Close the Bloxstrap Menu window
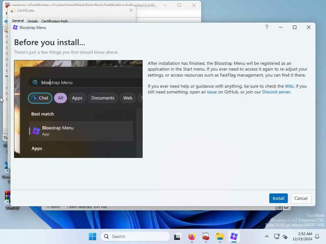The height and width of the screenshot is (244, 326). coord(308,27)
